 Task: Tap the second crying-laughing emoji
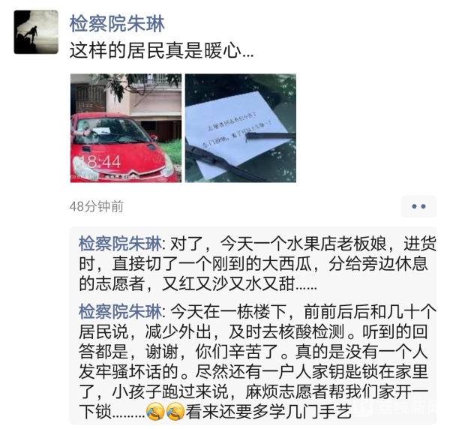(175, 412)
